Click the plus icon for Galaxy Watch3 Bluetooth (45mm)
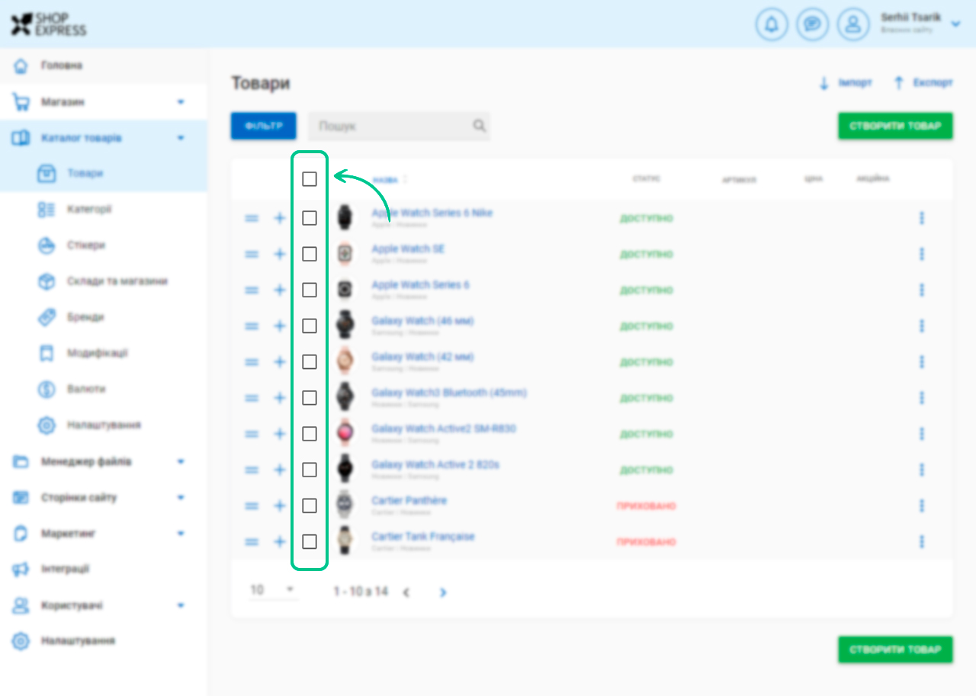The width and height of the screenshot is (976, 696). [279, 398]
